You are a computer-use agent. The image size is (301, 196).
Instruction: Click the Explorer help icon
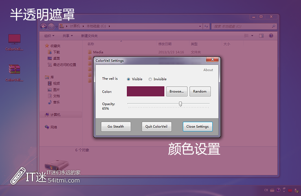coord(271,36)
